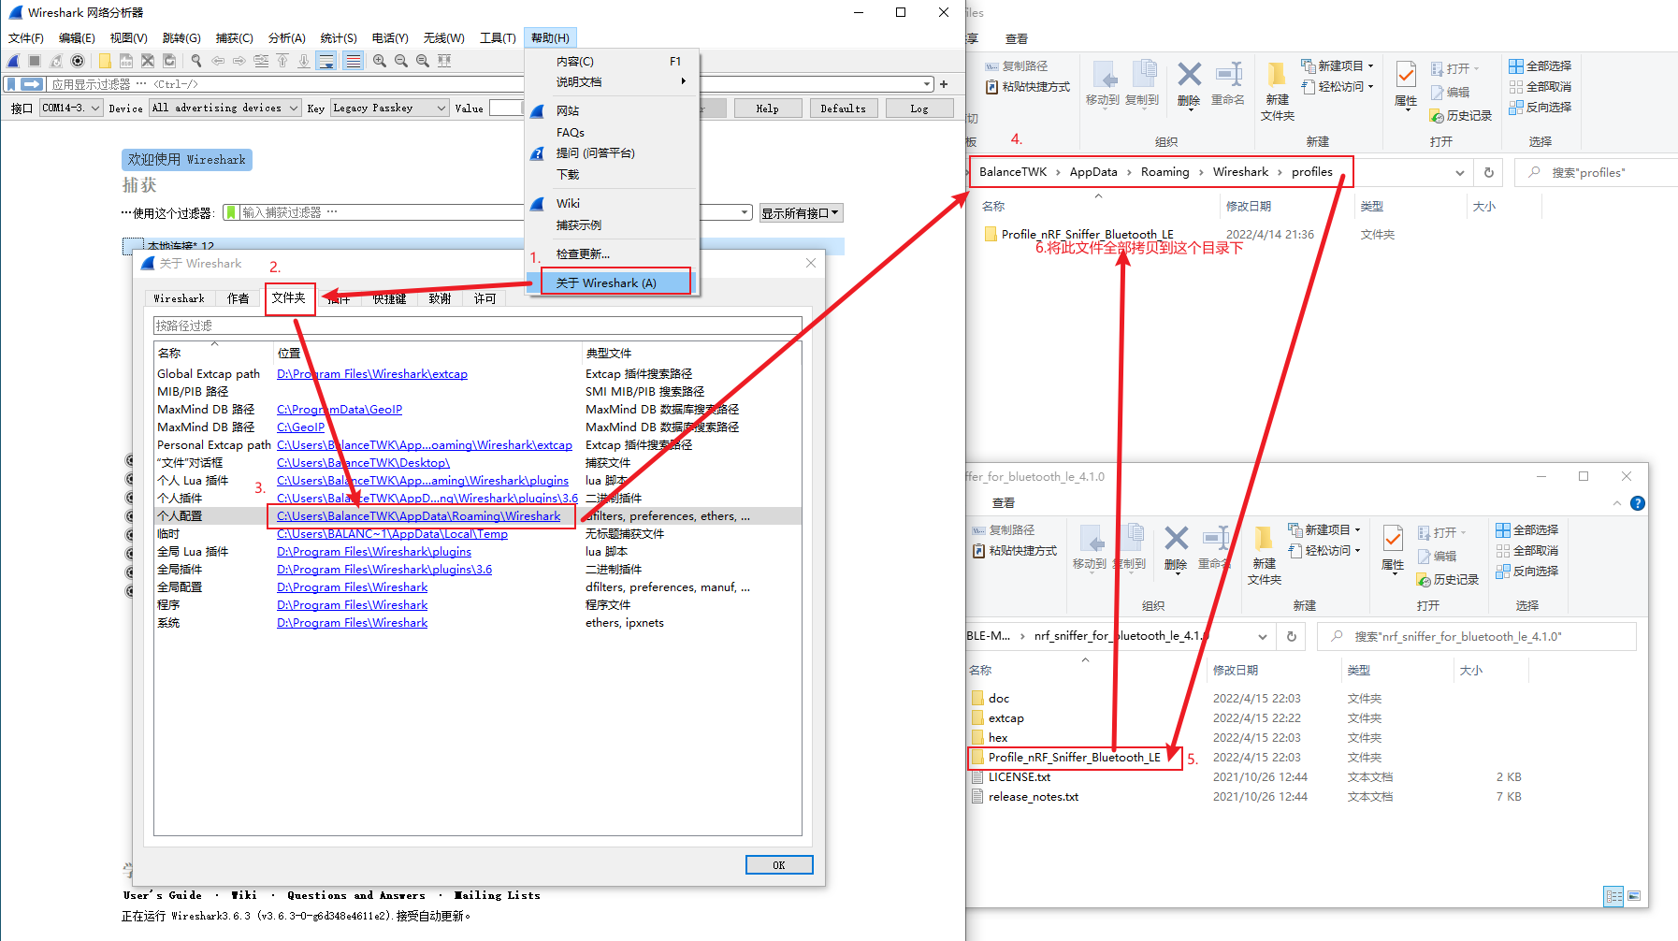Screen dimensions: 1678x941
Task: Toggle auto-scroll during live capture
Action: coord(325,61)
